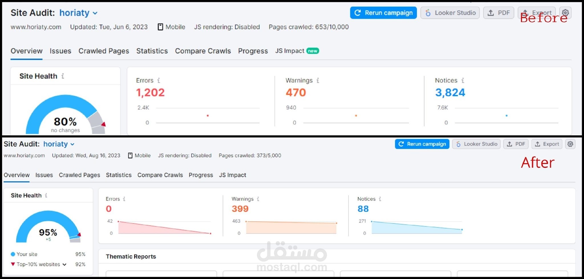Image resolution: width=584 pixels, height=279 pixels.
Task: Click www.horiaty.com in Before panel
Action: click(x=36, y=27)
